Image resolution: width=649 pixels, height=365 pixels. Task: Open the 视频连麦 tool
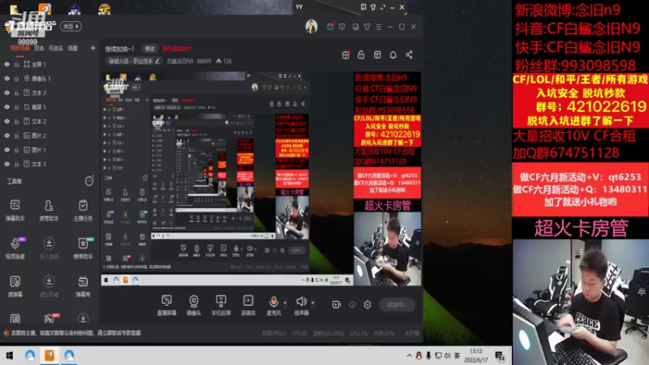[x=15, y=248]
